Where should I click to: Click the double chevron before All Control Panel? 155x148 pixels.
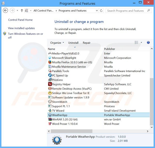point(31,11)
